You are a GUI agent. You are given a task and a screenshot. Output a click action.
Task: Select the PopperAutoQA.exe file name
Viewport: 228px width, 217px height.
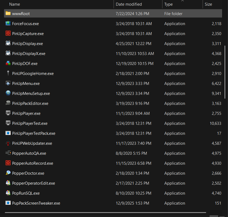(x=29, y=153)
